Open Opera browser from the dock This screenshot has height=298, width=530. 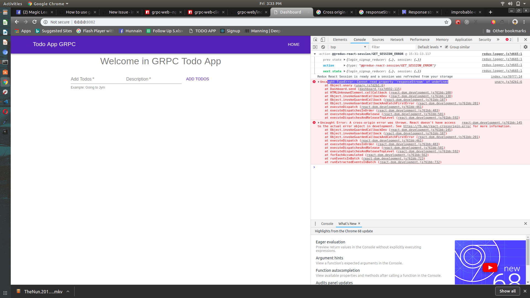click(5, 112)
